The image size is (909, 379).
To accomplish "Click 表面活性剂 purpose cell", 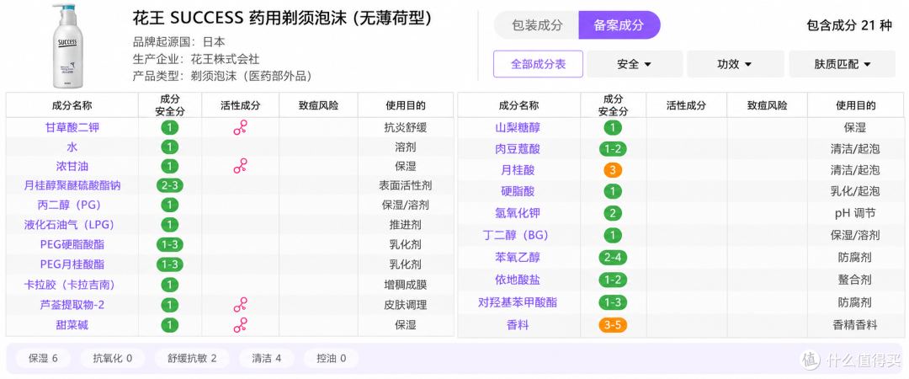I will tap(406, 186).
